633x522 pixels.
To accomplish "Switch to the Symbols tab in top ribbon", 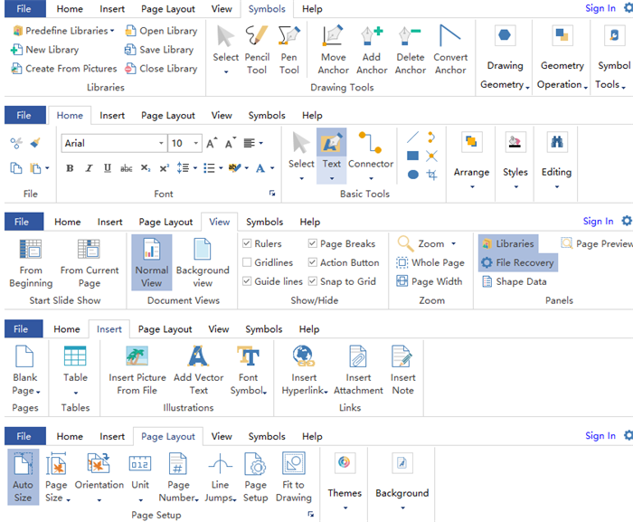I will [267, 9].
